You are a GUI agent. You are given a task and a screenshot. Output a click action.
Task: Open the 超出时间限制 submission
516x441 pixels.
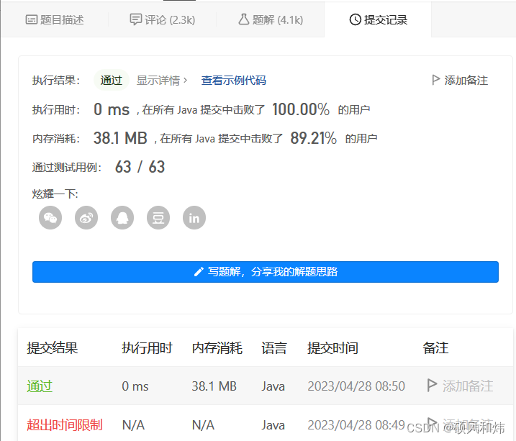[x=65, y=425]
